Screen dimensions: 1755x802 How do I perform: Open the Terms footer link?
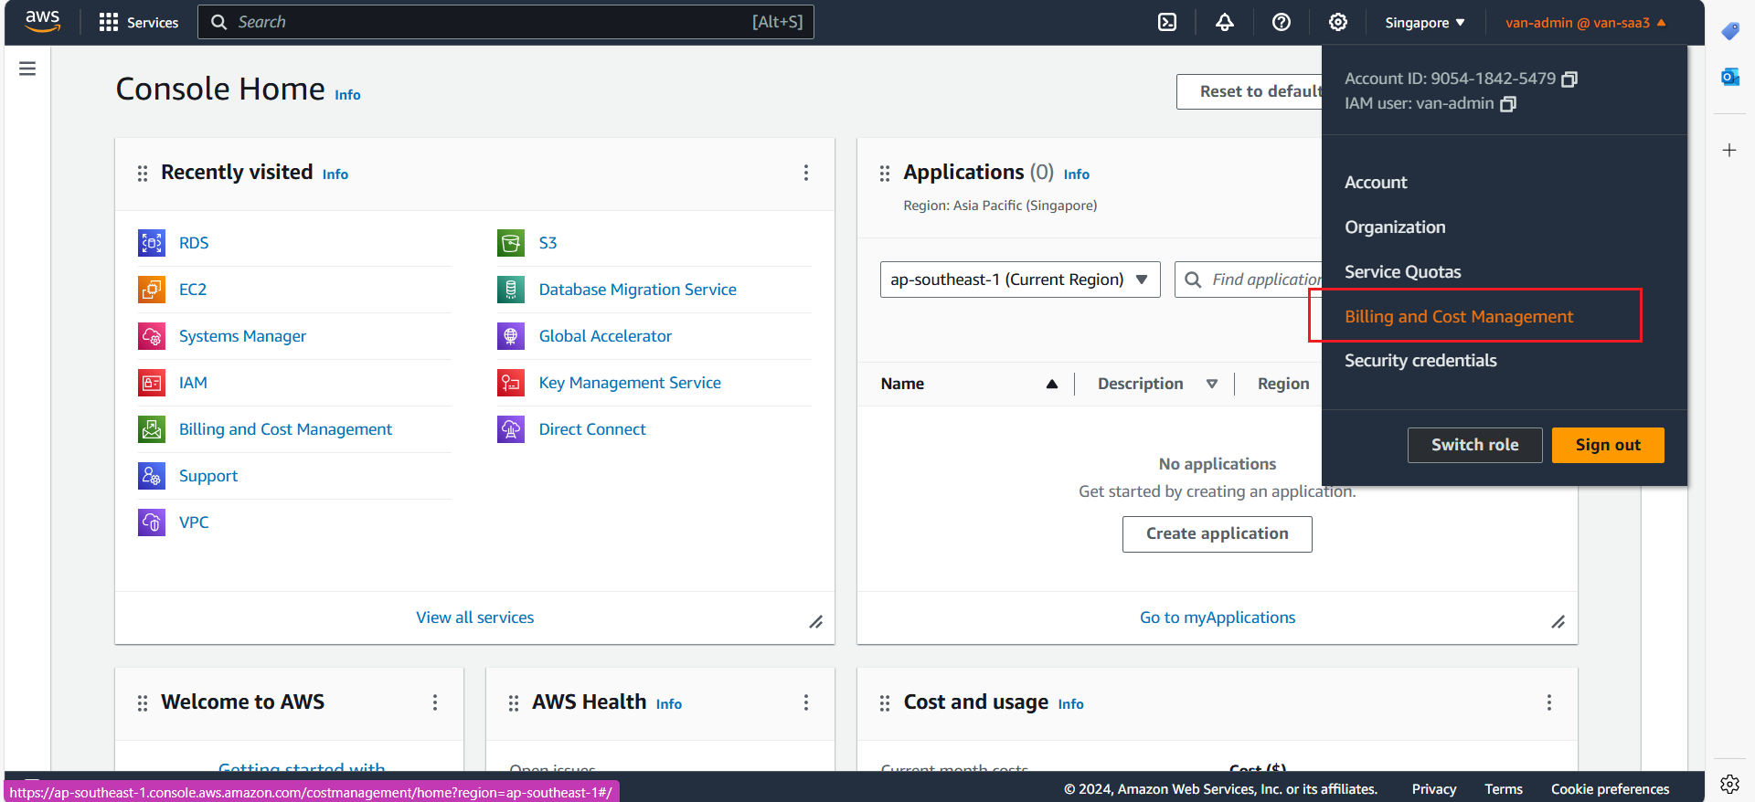pos(1503,789)
